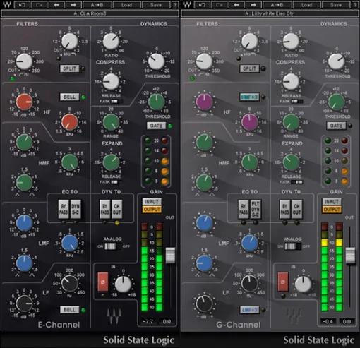360x348 pixels.
Task: Toggle E-Channel GATE button
Action: click(x=156, y=126)
